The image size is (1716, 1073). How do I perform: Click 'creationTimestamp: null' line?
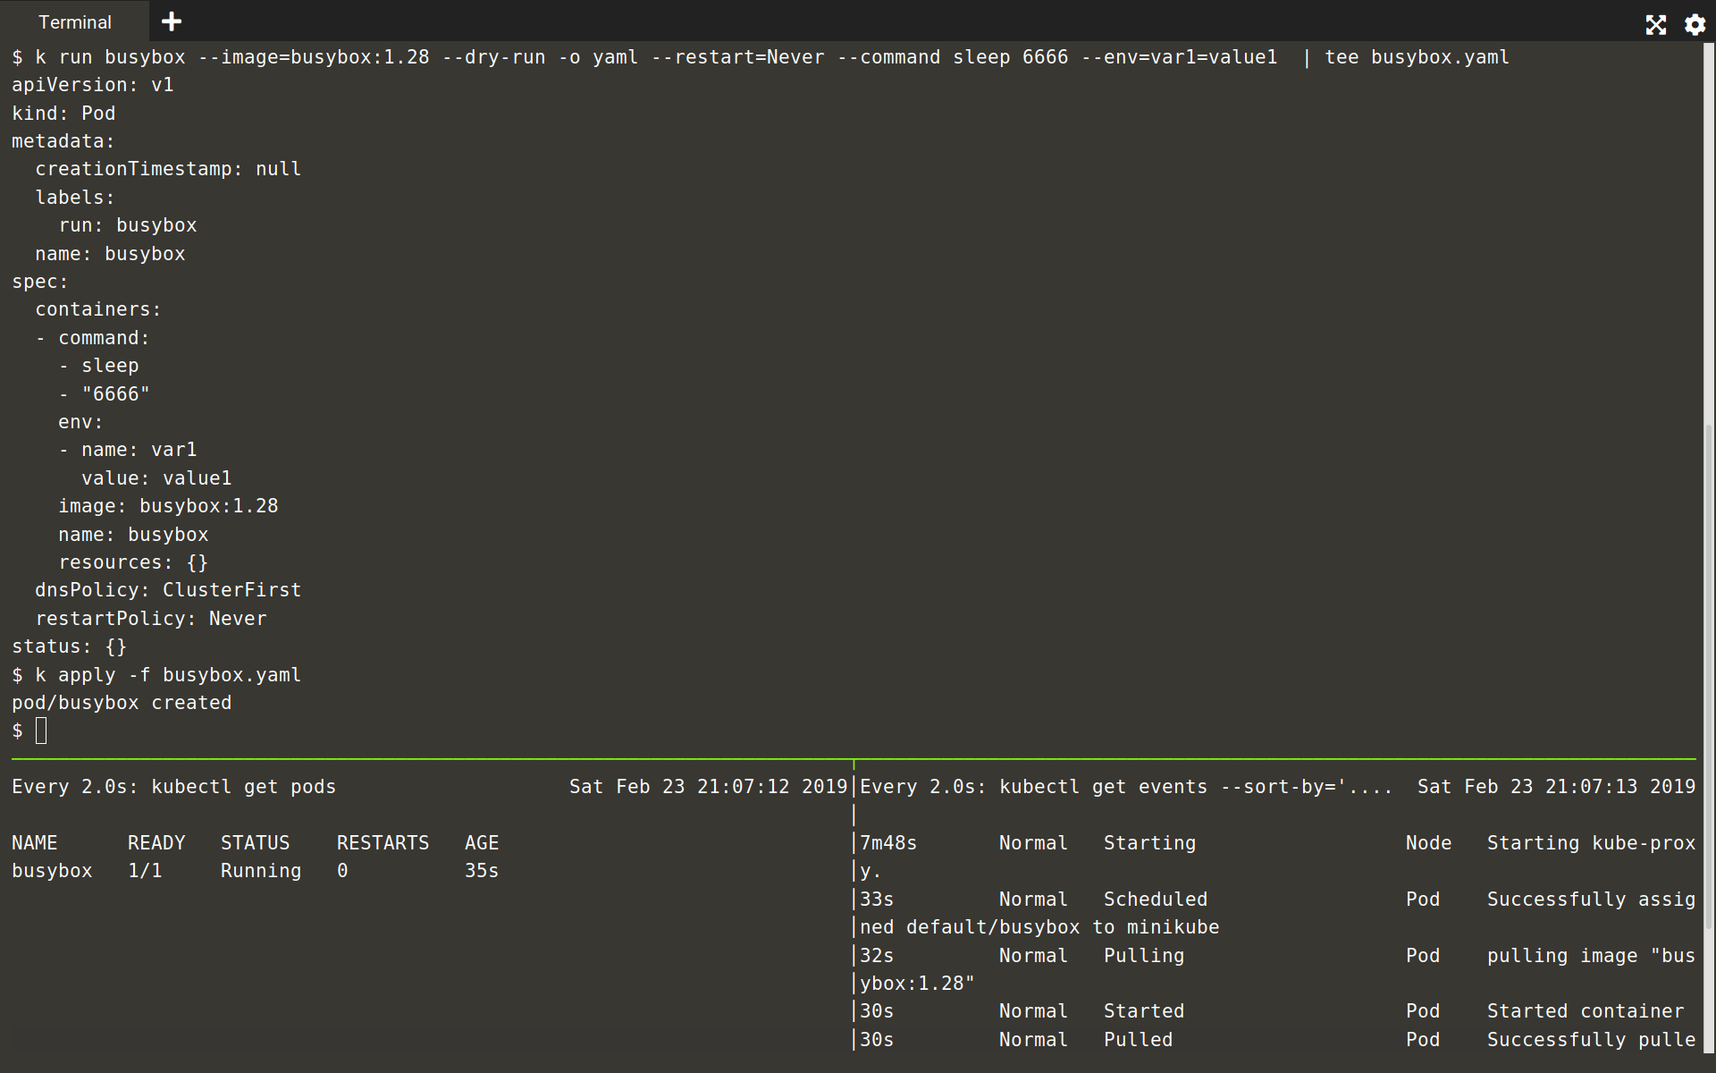pyautogui.click(x=168, y=169)
